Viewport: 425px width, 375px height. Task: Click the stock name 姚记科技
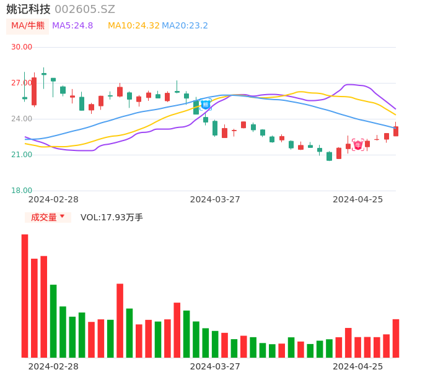28,9
